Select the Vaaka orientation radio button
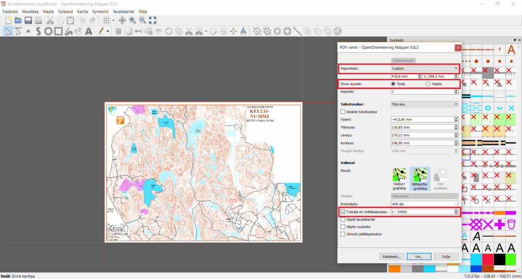Viewport: 522px width, 279px height. (428, 84)
